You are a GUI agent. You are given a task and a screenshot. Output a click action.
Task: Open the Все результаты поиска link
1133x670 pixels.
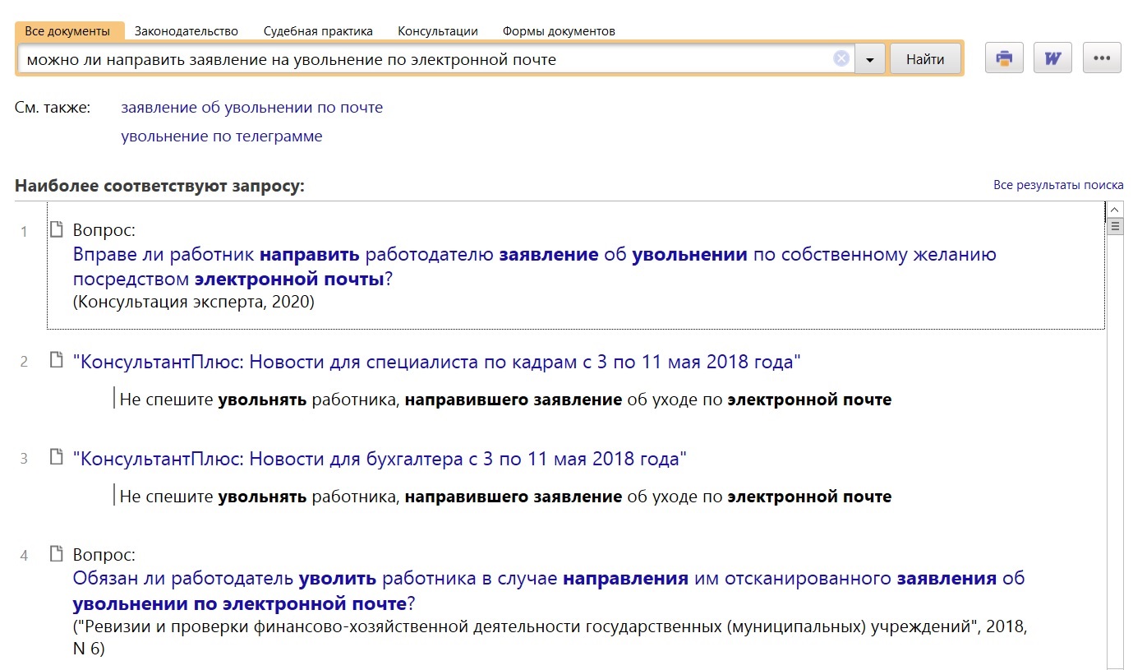tap(1058, 185)
